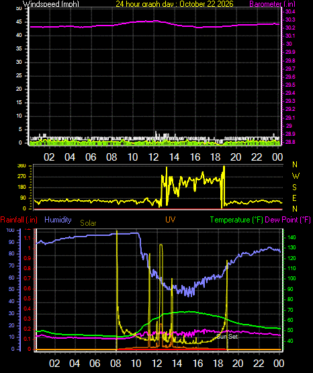Click the "90" wind direction axis value
This screenshot has width=313, height=373.
[x=23, y=198]
